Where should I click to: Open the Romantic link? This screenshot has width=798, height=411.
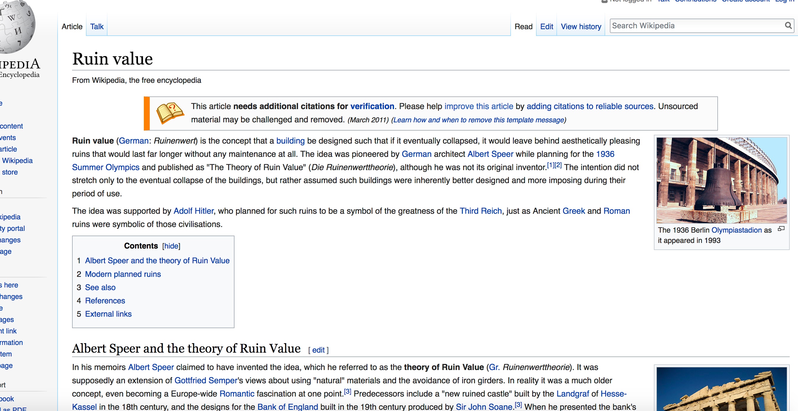point(237,394)
